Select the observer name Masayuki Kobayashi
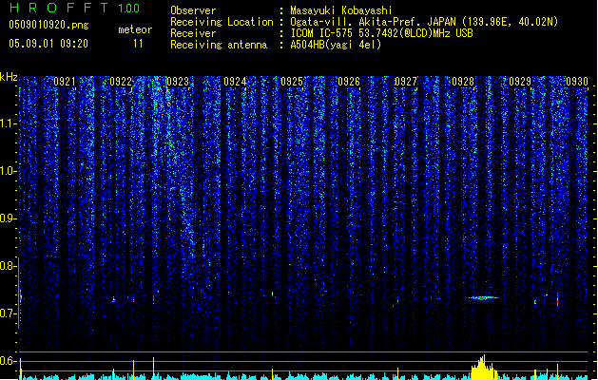 pos(341,10)
